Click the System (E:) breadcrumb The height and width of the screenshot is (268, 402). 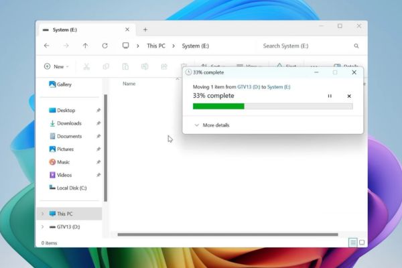pos(196,46)
